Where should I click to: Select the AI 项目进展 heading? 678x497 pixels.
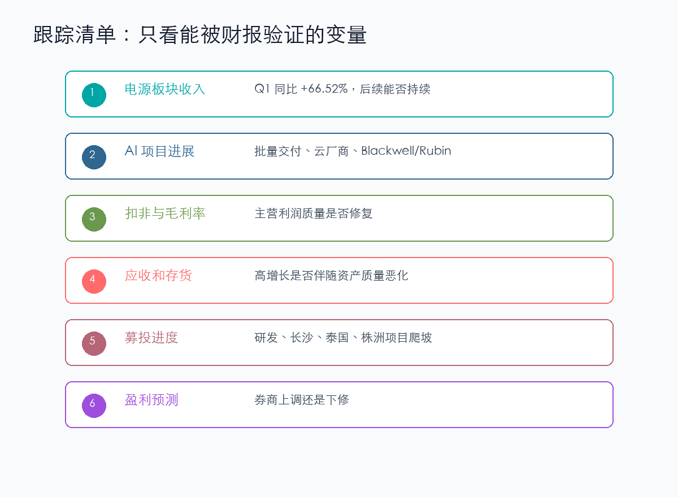click(x=159, y=151)
